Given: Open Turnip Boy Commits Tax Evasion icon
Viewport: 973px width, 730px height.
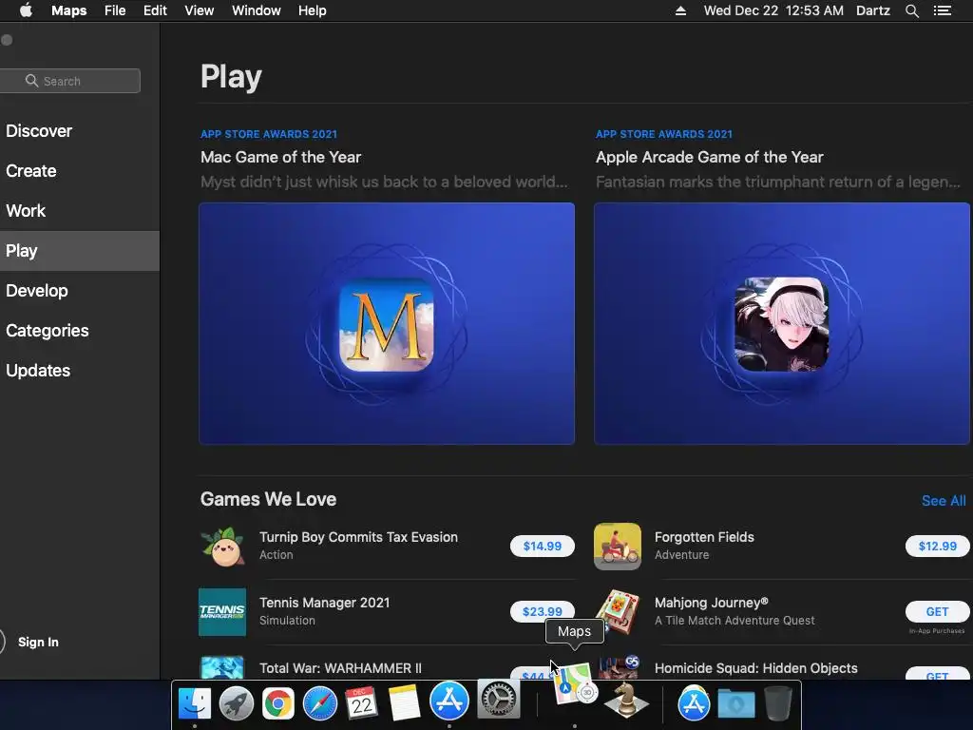Looking at the screenshot, I should (x=222, y=547).
